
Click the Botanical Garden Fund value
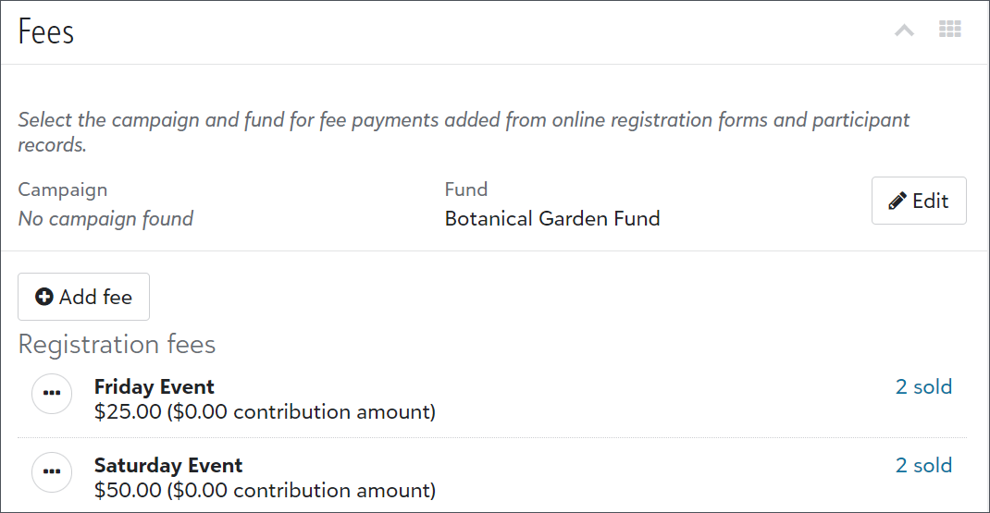(x=552, y=218)
